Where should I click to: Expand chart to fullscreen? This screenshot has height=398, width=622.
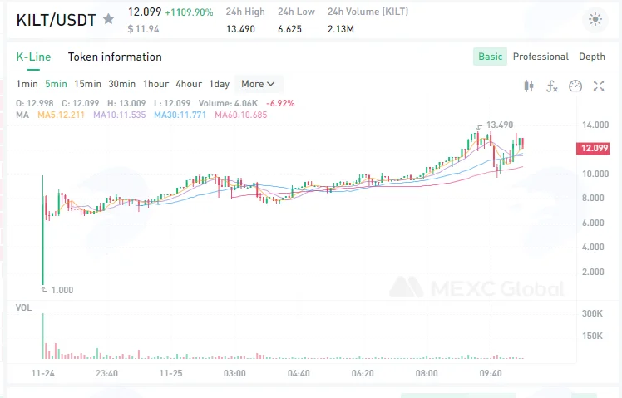pos(599,86)
